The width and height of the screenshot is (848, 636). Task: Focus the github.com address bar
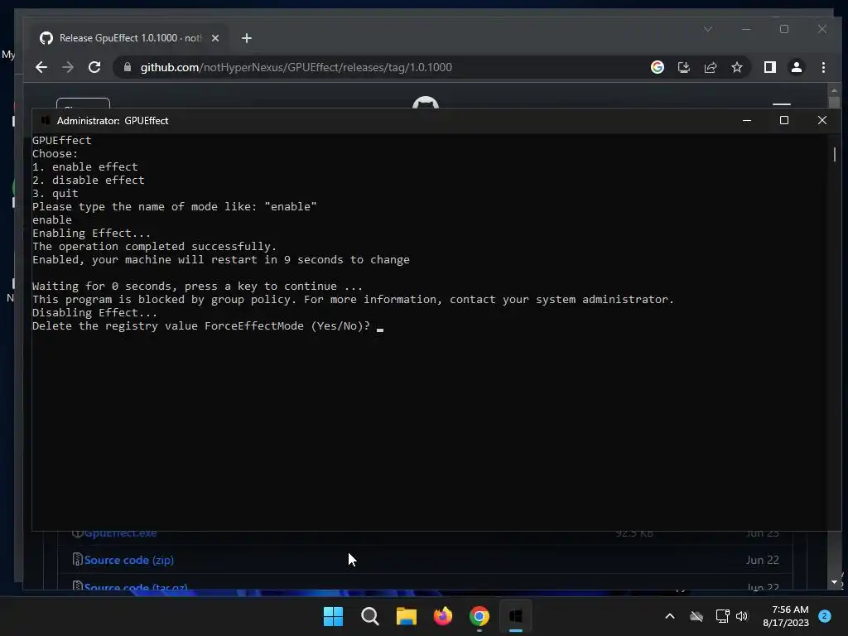[x=296, y=67]
